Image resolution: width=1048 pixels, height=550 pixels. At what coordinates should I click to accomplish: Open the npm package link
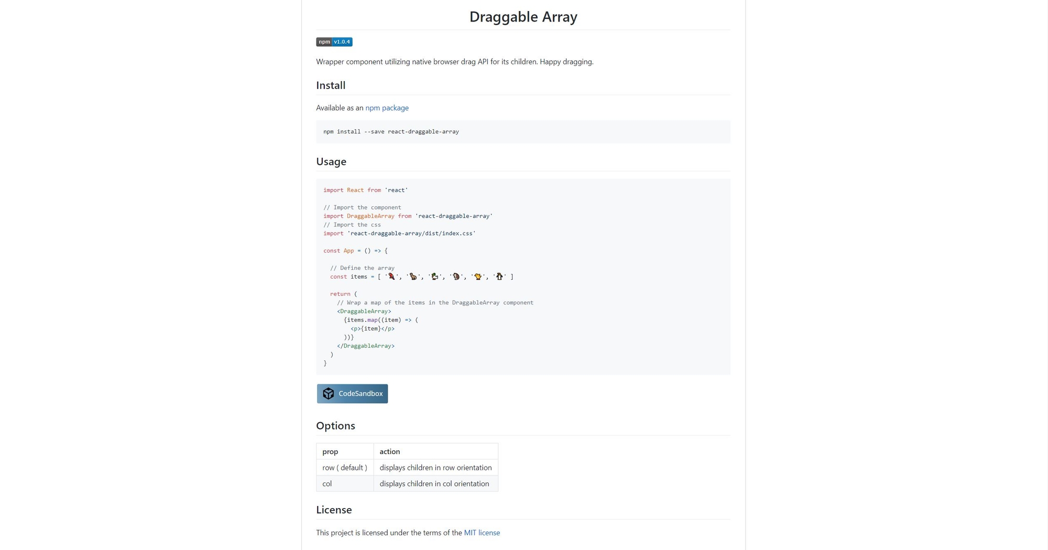(x=387, y=108)
